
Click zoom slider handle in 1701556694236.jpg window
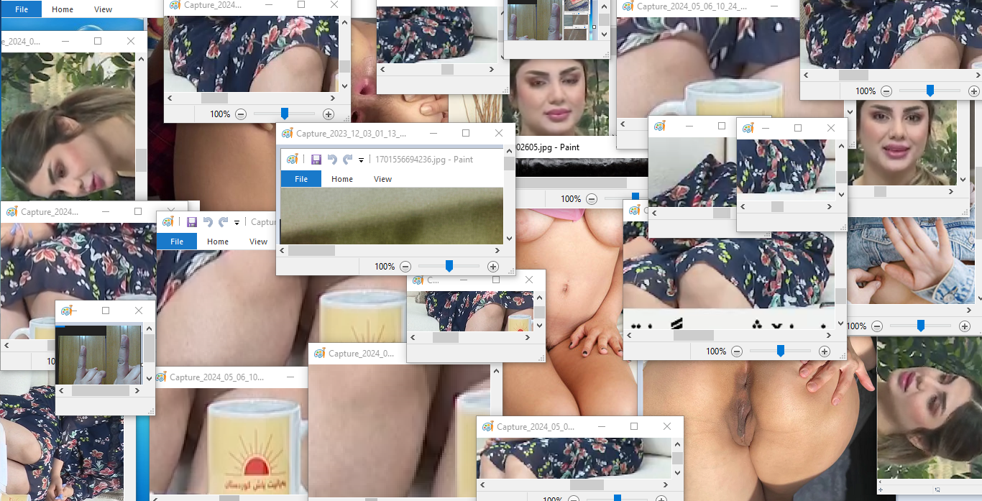(449, 267)
